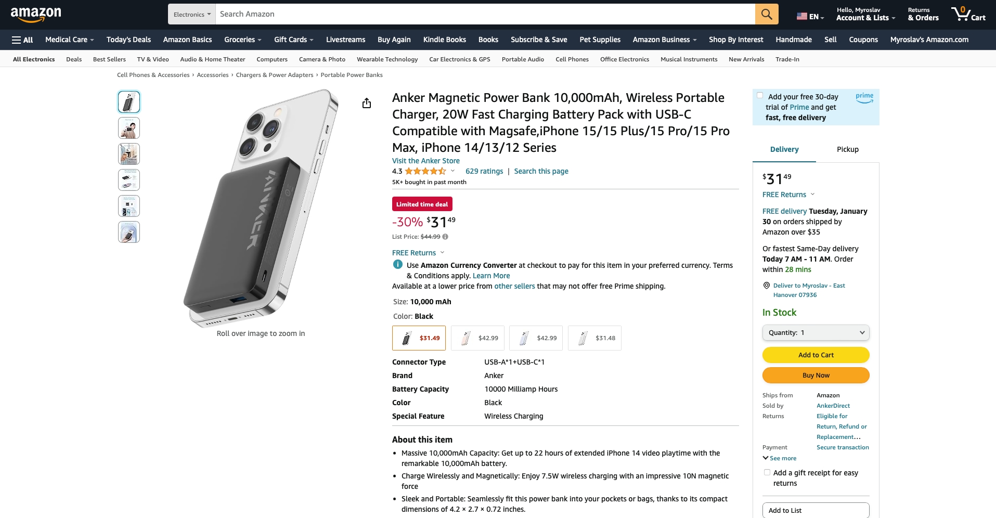Open the All hamburger menu
This screenshot has width=996, height=518.
pyautogui.click(x=22, y=40)
